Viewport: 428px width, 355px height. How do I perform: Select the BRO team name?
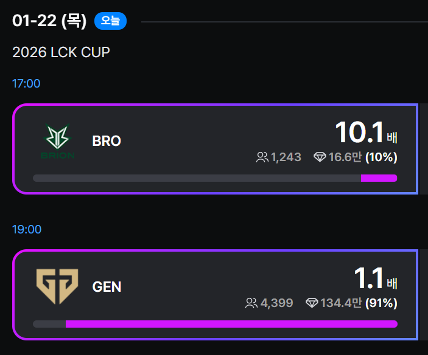pos(107,141)
